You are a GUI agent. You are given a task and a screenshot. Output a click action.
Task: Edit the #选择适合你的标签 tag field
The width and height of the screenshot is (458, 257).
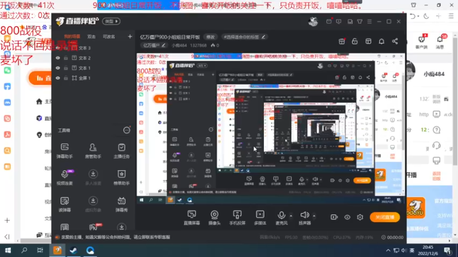tap(244, 37)
